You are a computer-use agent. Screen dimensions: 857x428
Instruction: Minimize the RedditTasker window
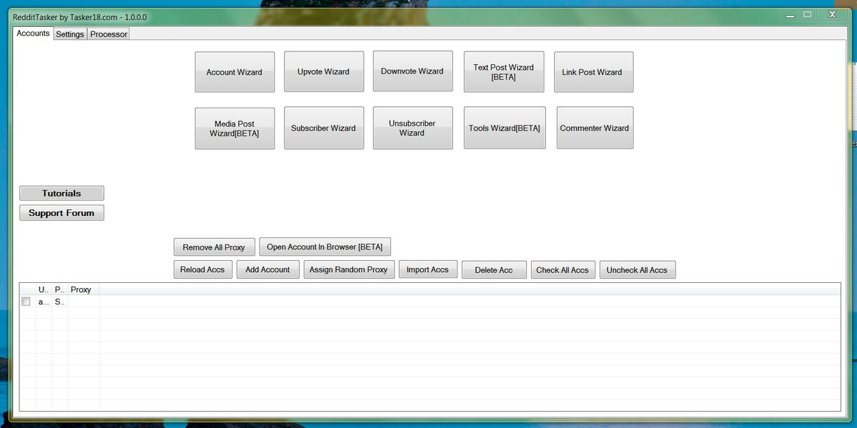[789, 14]
